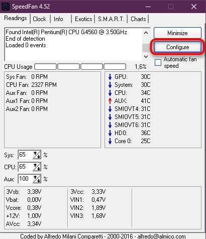Click the Configure button

pyautogui.click(x=177, y=47)
